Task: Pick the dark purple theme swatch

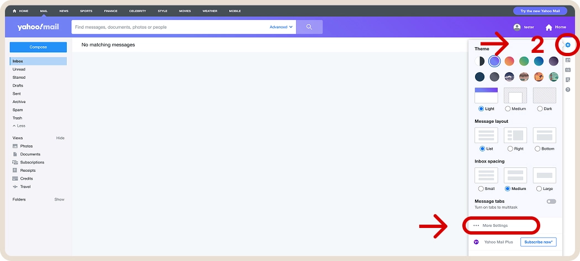Action: point(553,61)
